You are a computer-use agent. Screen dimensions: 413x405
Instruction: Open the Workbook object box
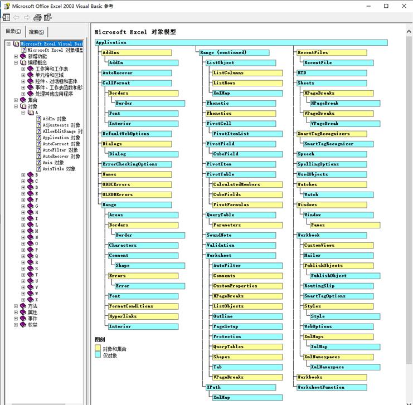coord(332,235)
